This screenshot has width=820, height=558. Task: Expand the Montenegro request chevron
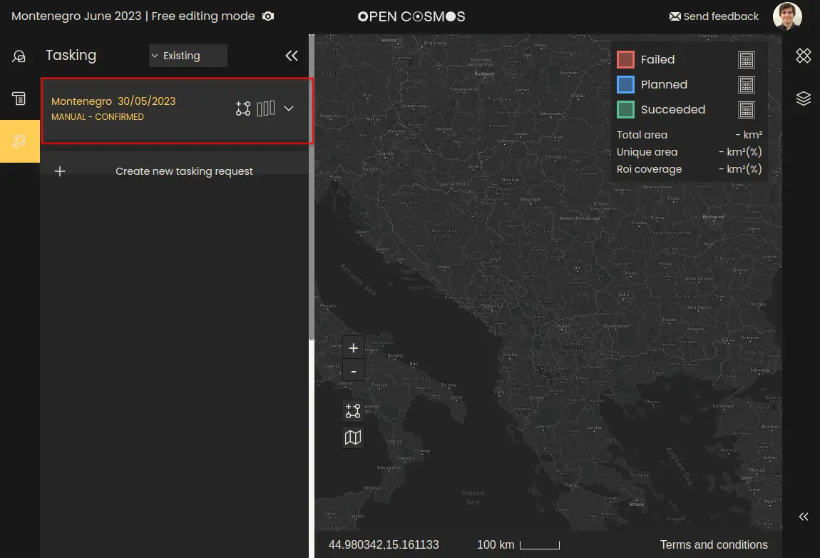pyautogui.click(x=289, y=108)
